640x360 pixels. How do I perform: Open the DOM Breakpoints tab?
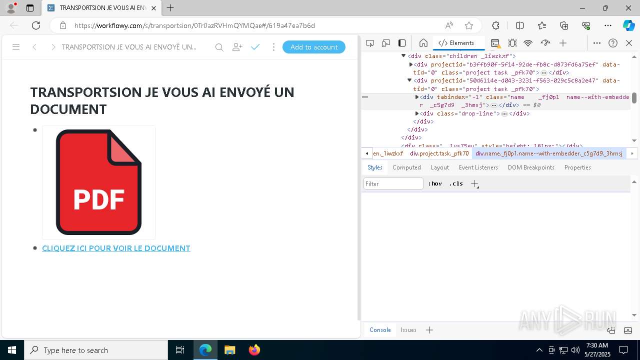point(531,167)
